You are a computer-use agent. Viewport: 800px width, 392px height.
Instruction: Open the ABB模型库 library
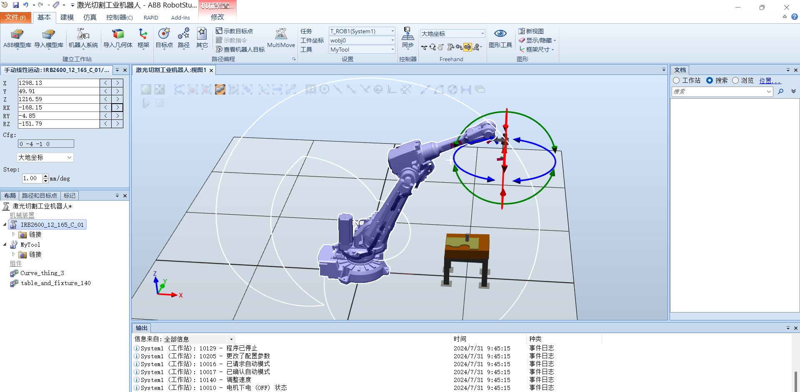pyautogui.click(x=17, y=39)
